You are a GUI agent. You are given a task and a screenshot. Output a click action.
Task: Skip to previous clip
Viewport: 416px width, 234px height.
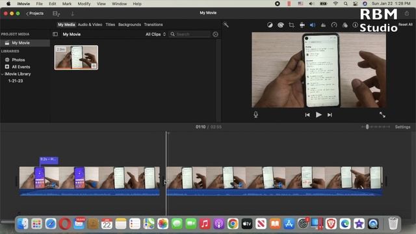click(x=307, y=115)
